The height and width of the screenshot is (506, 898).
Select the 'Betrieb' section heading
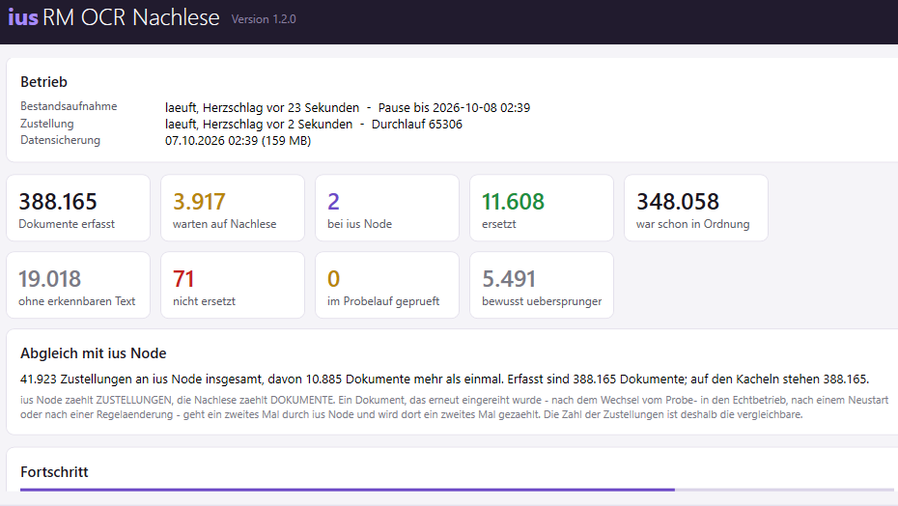click(x=43, y=82)
